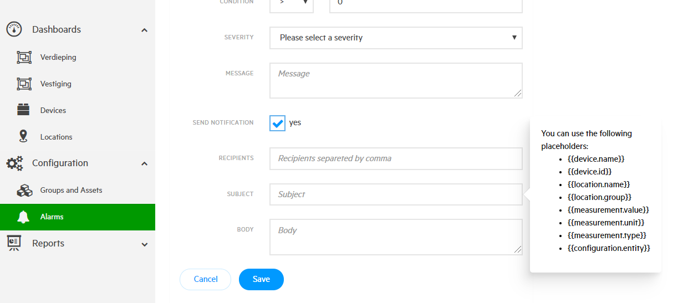
Task: Click the Alarms bell icon
Action: pyautogui.click(x=23, y=217)
